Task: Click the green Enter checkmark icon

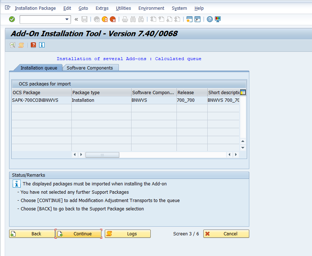Action: 12,19
